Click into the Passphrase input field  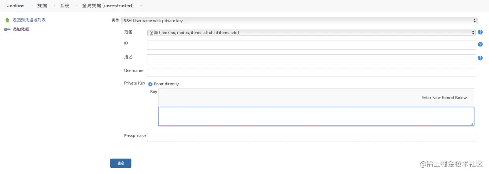(x=312, y=137)
